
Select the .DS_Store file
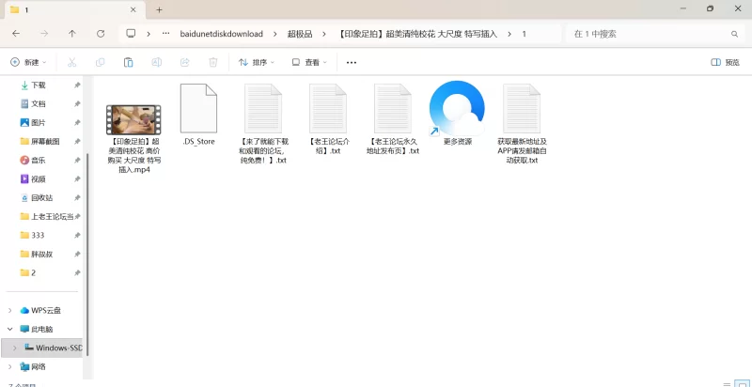(198, 115)
